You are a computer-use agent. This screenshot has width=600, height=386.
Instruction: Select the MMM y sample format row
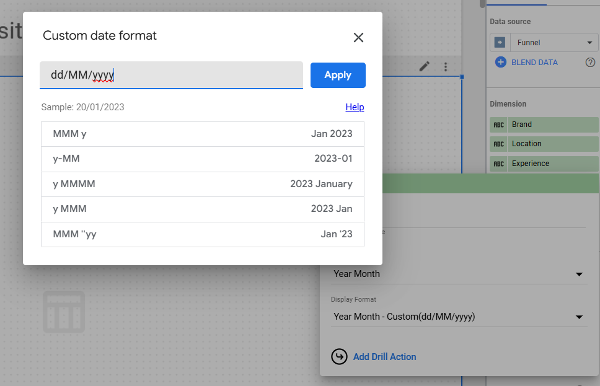pyautogui.click(x=202, y=134)
